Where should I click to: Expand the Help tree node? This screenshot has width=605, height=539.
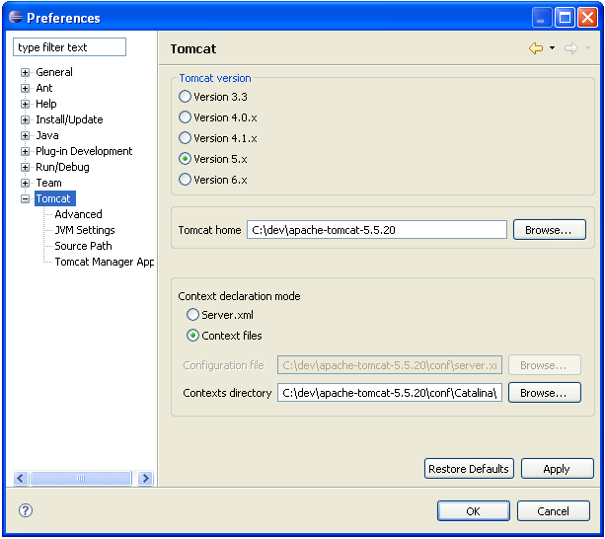[x=25, y=105]
